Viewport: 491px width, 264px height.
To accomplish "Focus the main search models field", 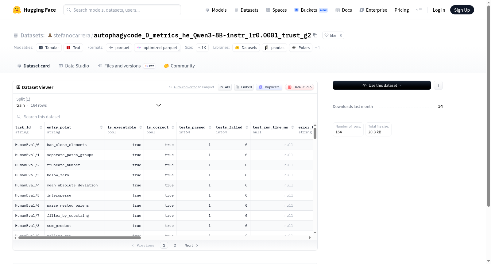I will pos(122,10).
